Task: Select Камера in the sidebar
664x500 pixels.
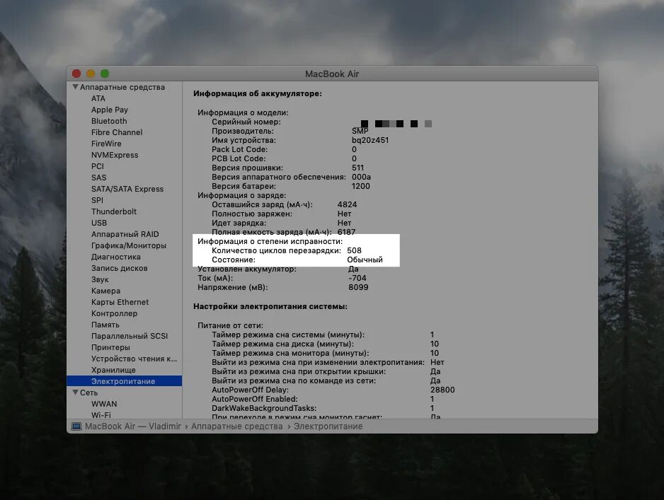Action: pyautogui.click(x=106, y=291)
